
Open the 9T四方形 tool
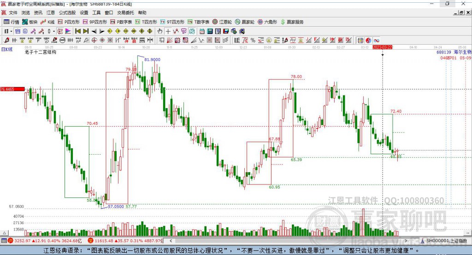point(172,22)
